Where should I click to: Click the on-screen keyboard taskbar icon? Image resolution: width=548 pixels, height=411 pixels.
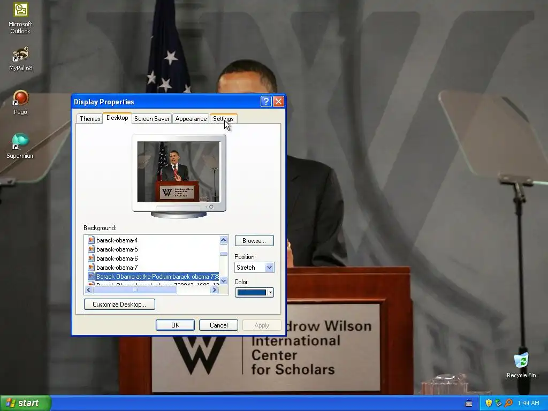click(x=469, y=404)
